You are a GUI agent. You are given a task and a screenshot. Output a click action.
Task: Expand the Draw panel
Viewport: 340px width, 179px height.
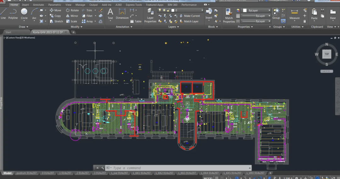coord(24,27)
